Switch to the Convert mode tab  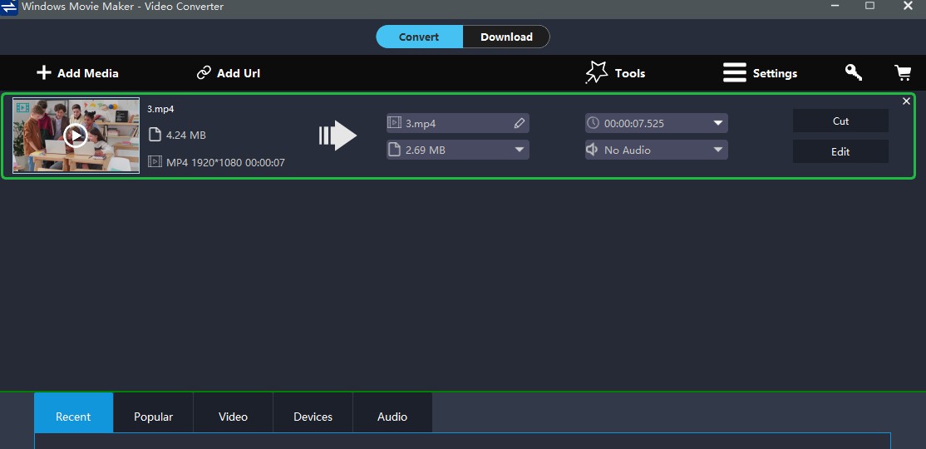coord(419,37)
